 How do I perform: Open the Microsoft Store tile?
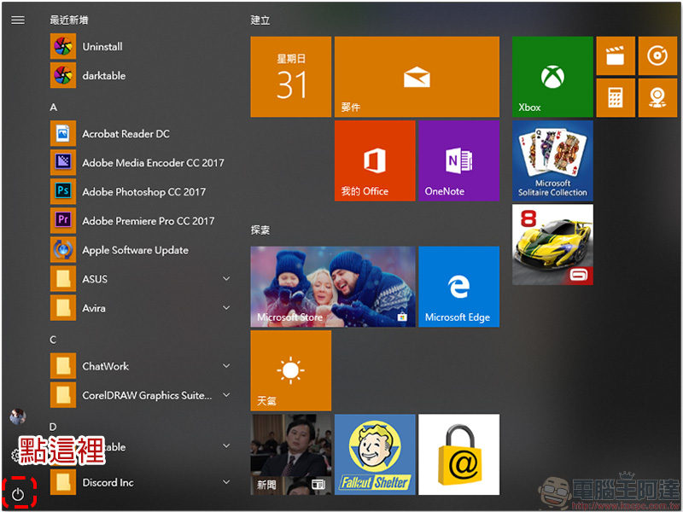333,287
